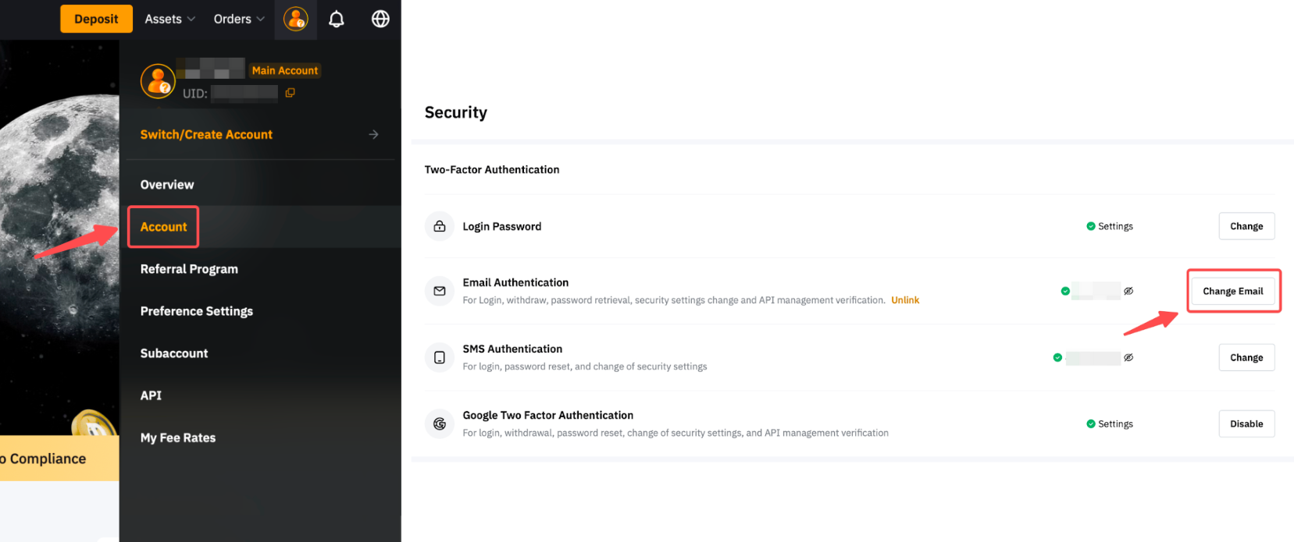
Task: Click the Login Password lock icon
Action: [x=440, y=226]
